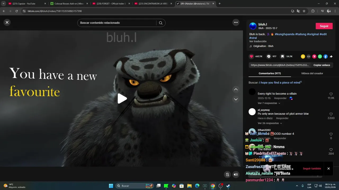339x190 pixels.
Task: Like the video with the heart icon
Action: click(x=251, y=56)
